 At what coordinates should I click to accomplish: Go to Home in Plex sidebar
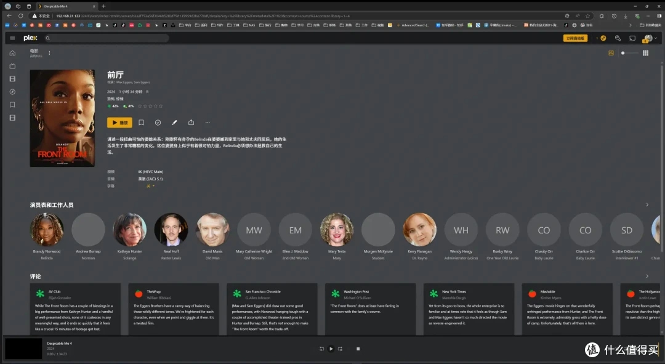[x=12, y=53]
